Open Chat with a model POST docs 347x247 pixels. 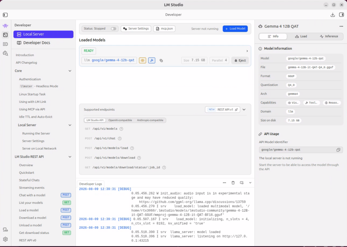(45, 195)
